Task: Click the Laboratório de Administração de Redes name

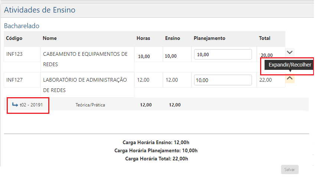Action: click(x=85, y=85)
